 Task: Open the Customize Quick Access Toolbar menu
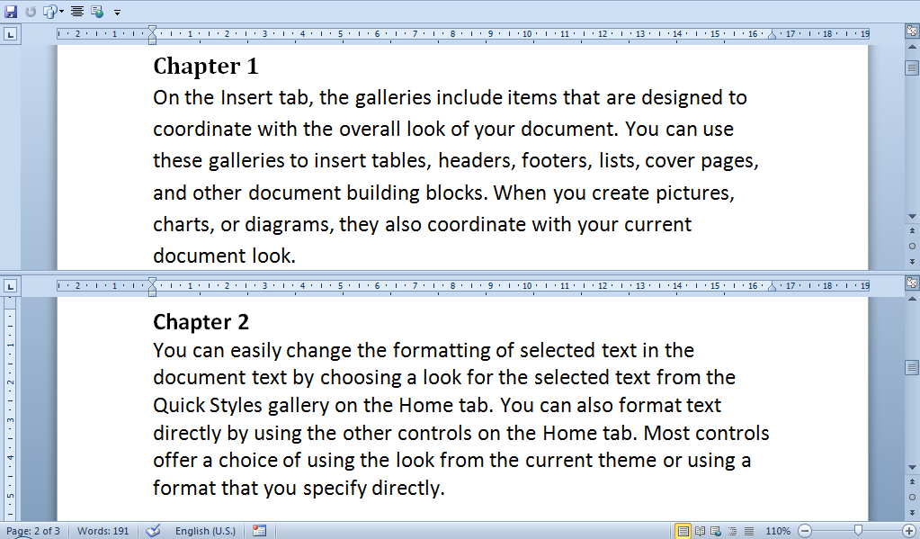tap(117, 11)
